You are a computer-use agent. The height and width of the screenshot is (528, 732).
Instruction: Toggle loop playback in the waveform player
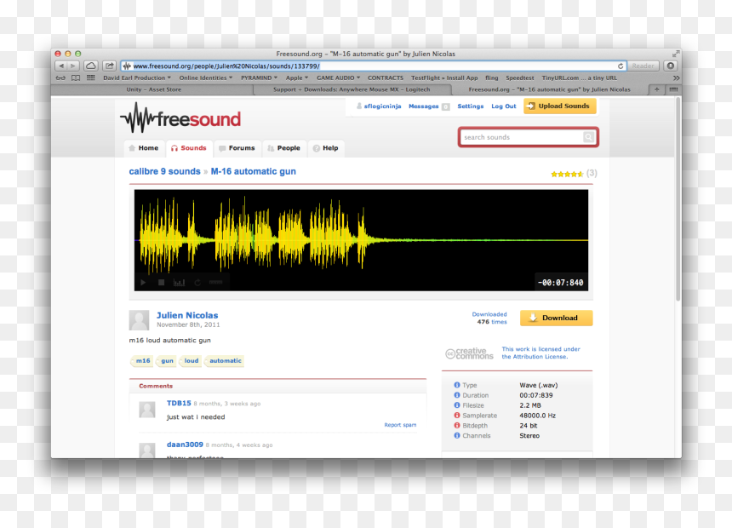tap(197, 282)
